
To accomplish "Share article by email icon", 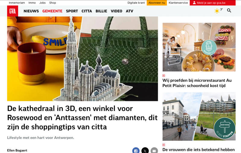I will click(x=154, y=151).
